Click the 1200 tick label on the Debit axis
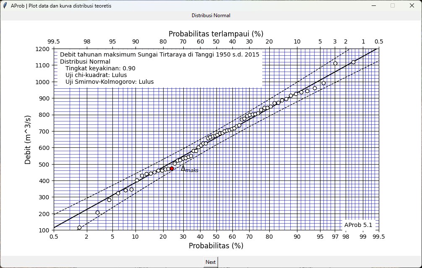The height and width of the screenshot is (268, 422). tap(43, 49)
